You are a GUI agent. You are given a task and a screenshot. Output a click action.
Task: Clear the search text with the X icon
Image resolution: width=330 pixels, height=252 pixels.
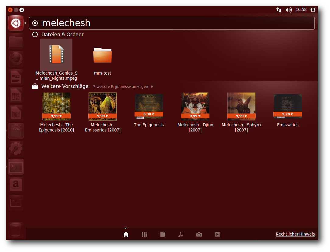35,23
